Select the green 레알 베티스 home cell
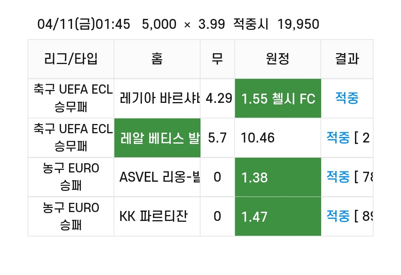The width and height of the screenshot is (401, 275). (x=157, y=138)
